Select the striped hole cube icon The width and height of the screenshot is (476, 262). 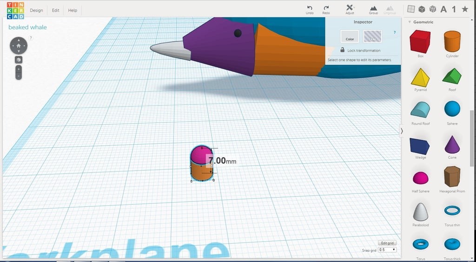433,9
